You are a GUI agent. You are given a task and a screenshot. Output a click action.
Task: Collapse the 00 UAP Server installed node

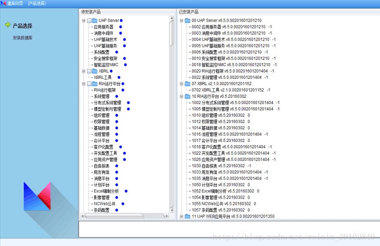[x=181, y=21]
